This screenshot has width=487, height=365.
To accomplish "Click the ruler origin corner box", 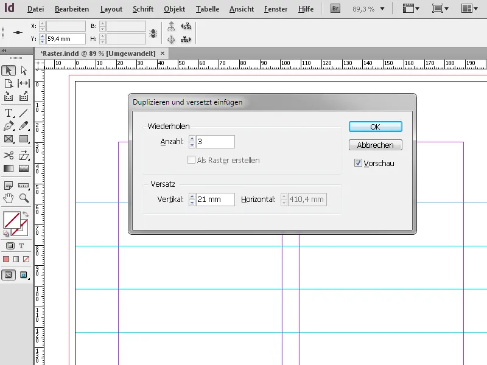I will (x=39, y=64).
